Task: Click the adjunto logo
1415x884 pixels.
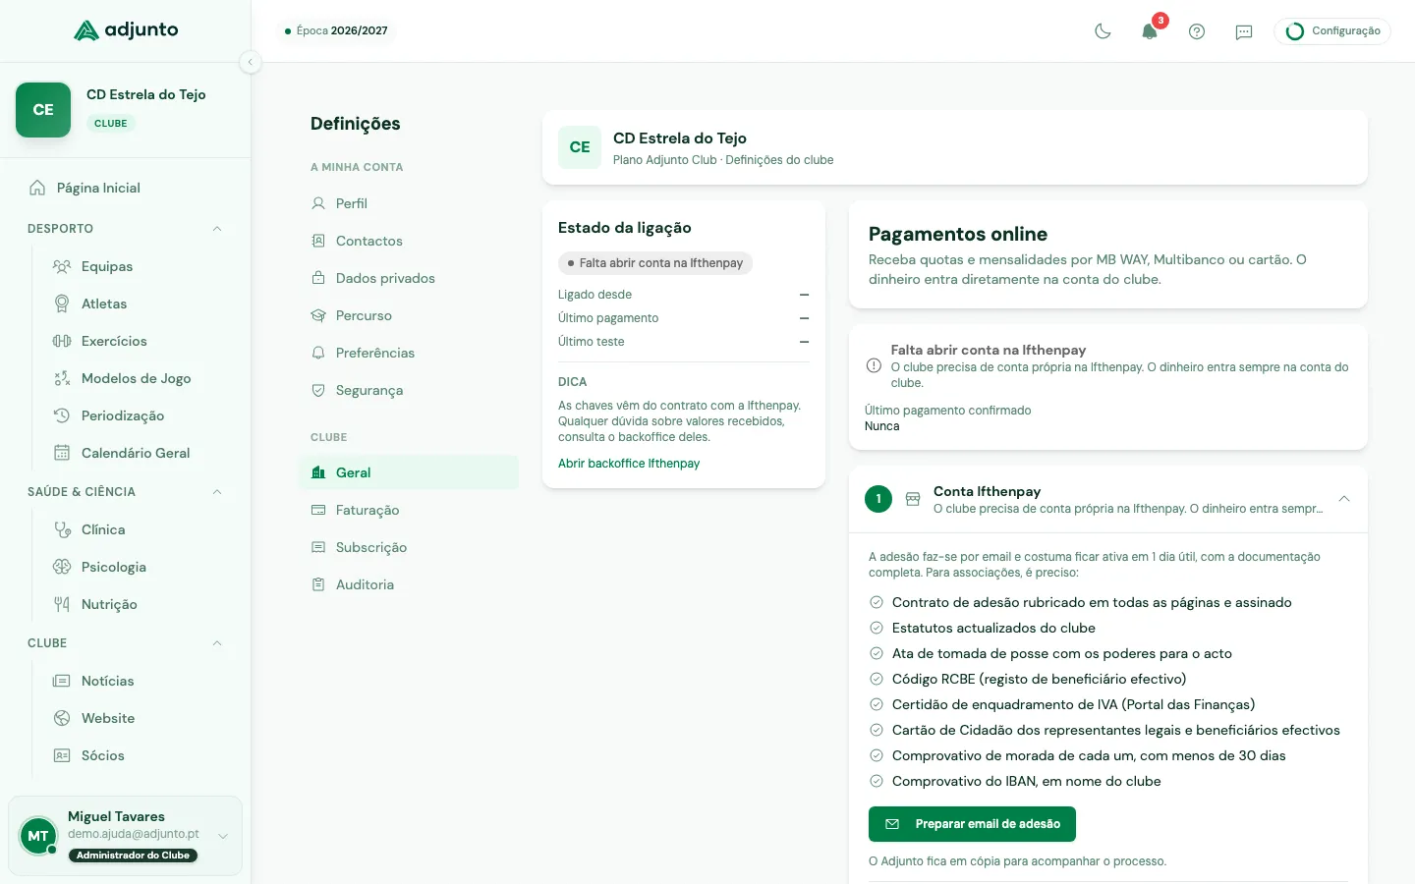Action: [126, 30]
